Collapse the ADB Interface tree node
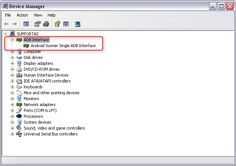 coord(12,40)
